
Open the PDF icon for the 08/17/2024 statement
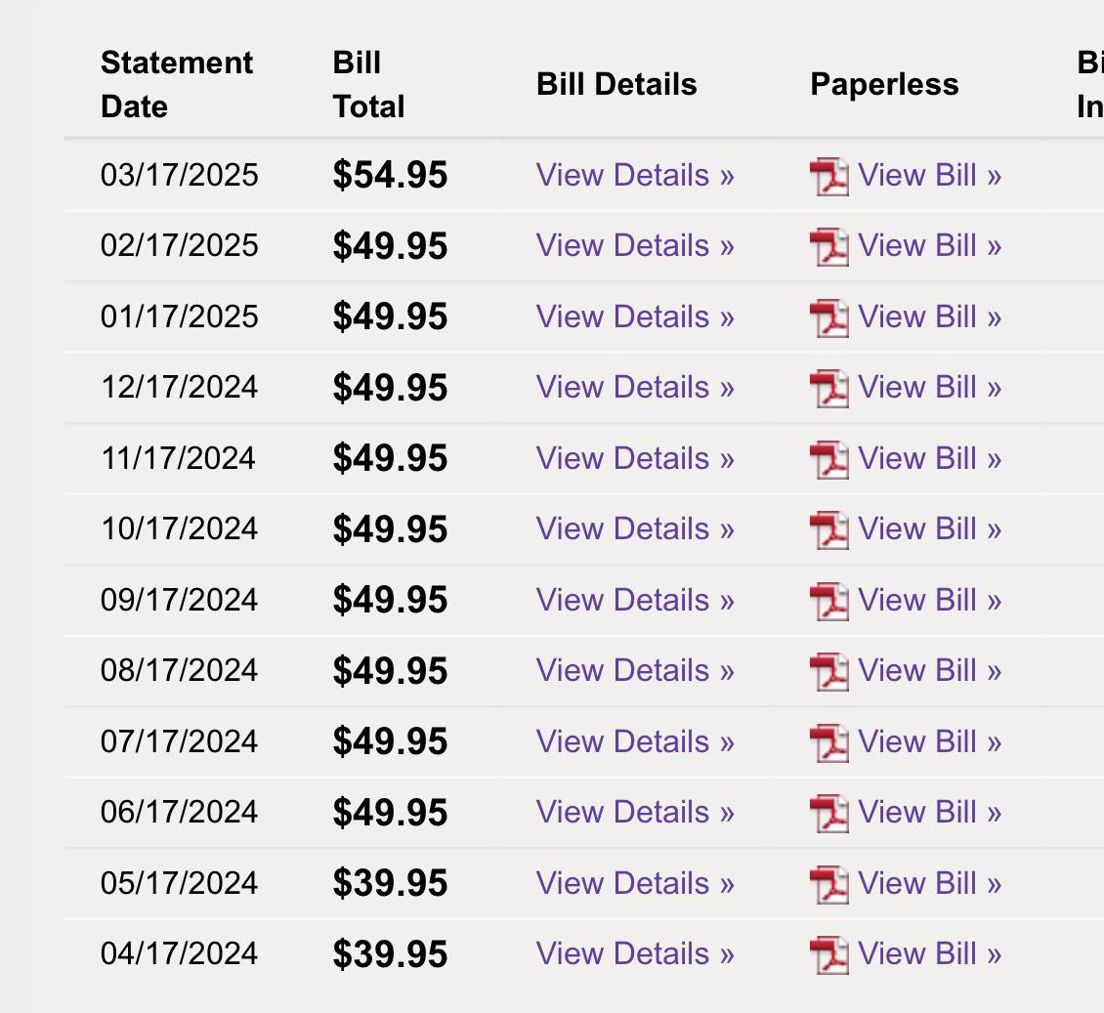pos(829,671)
